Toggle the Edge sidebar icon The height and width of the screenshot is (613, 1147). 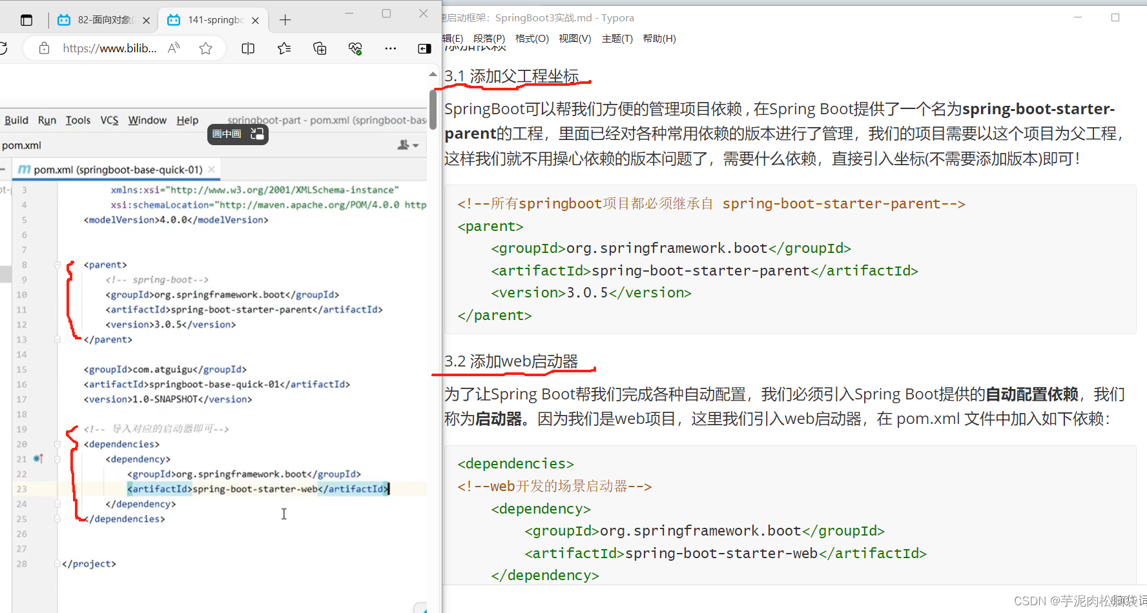click(x=424, y=48)
